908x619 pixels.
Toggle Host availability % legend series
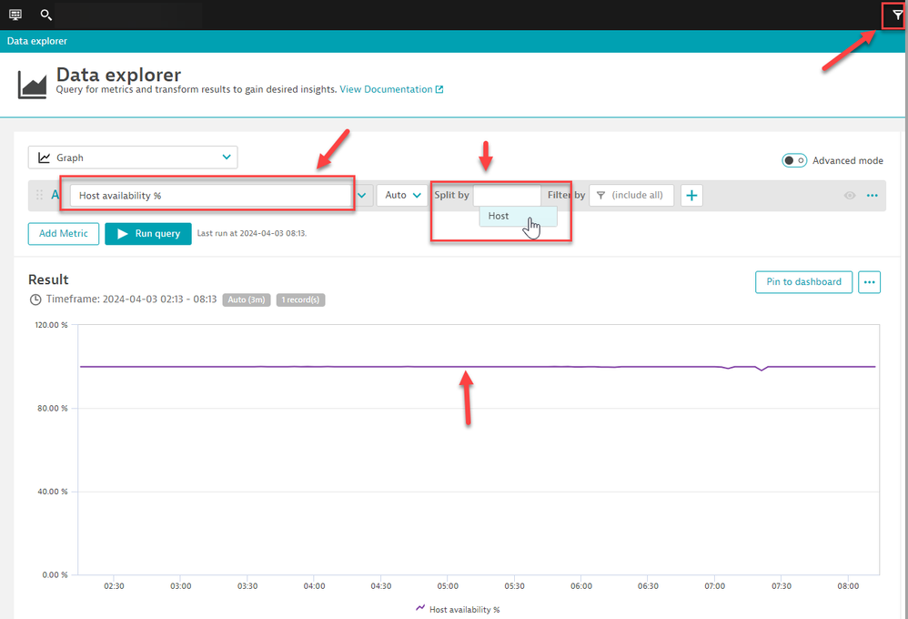point(458,609)
